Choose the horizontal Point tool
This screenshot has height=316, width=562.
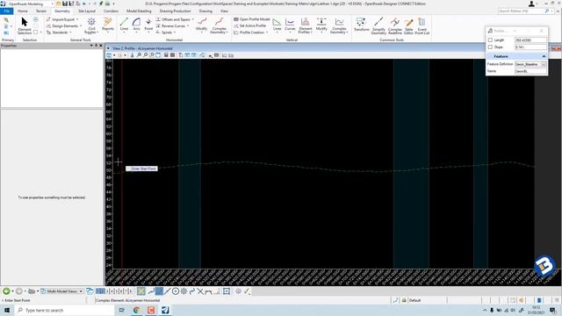[x=148, y=25]
